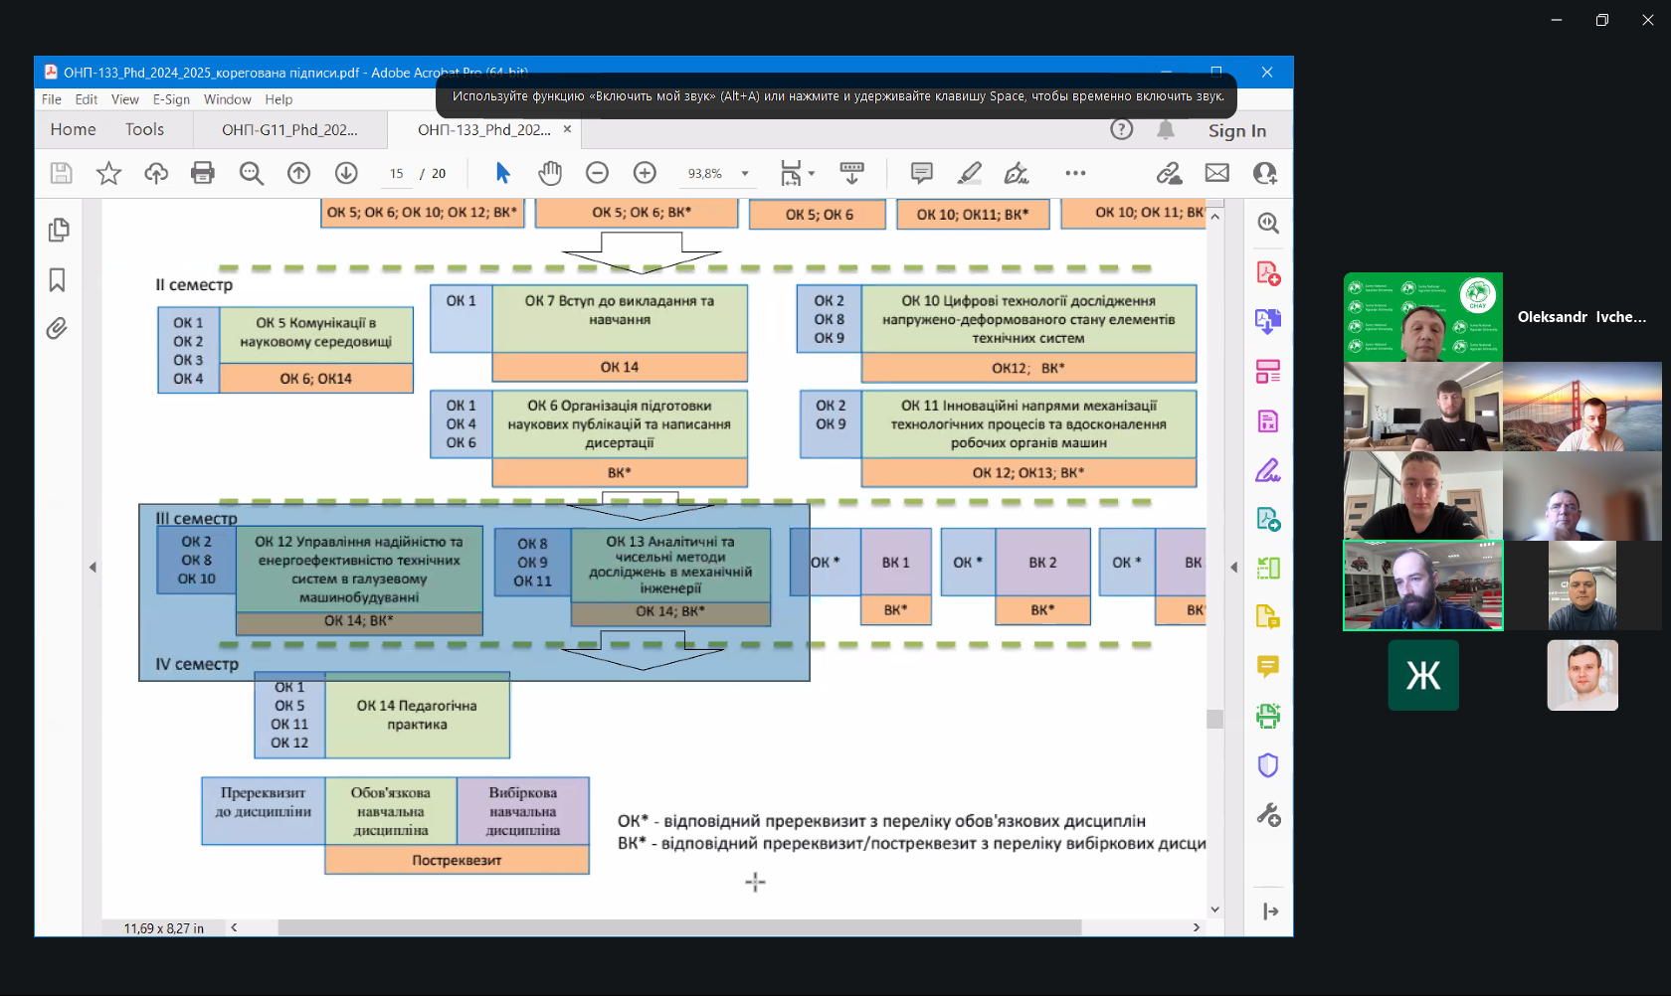Expand the fit page options dropdown
Viewport: 1671px width, 996px height.
coord(812,174)
